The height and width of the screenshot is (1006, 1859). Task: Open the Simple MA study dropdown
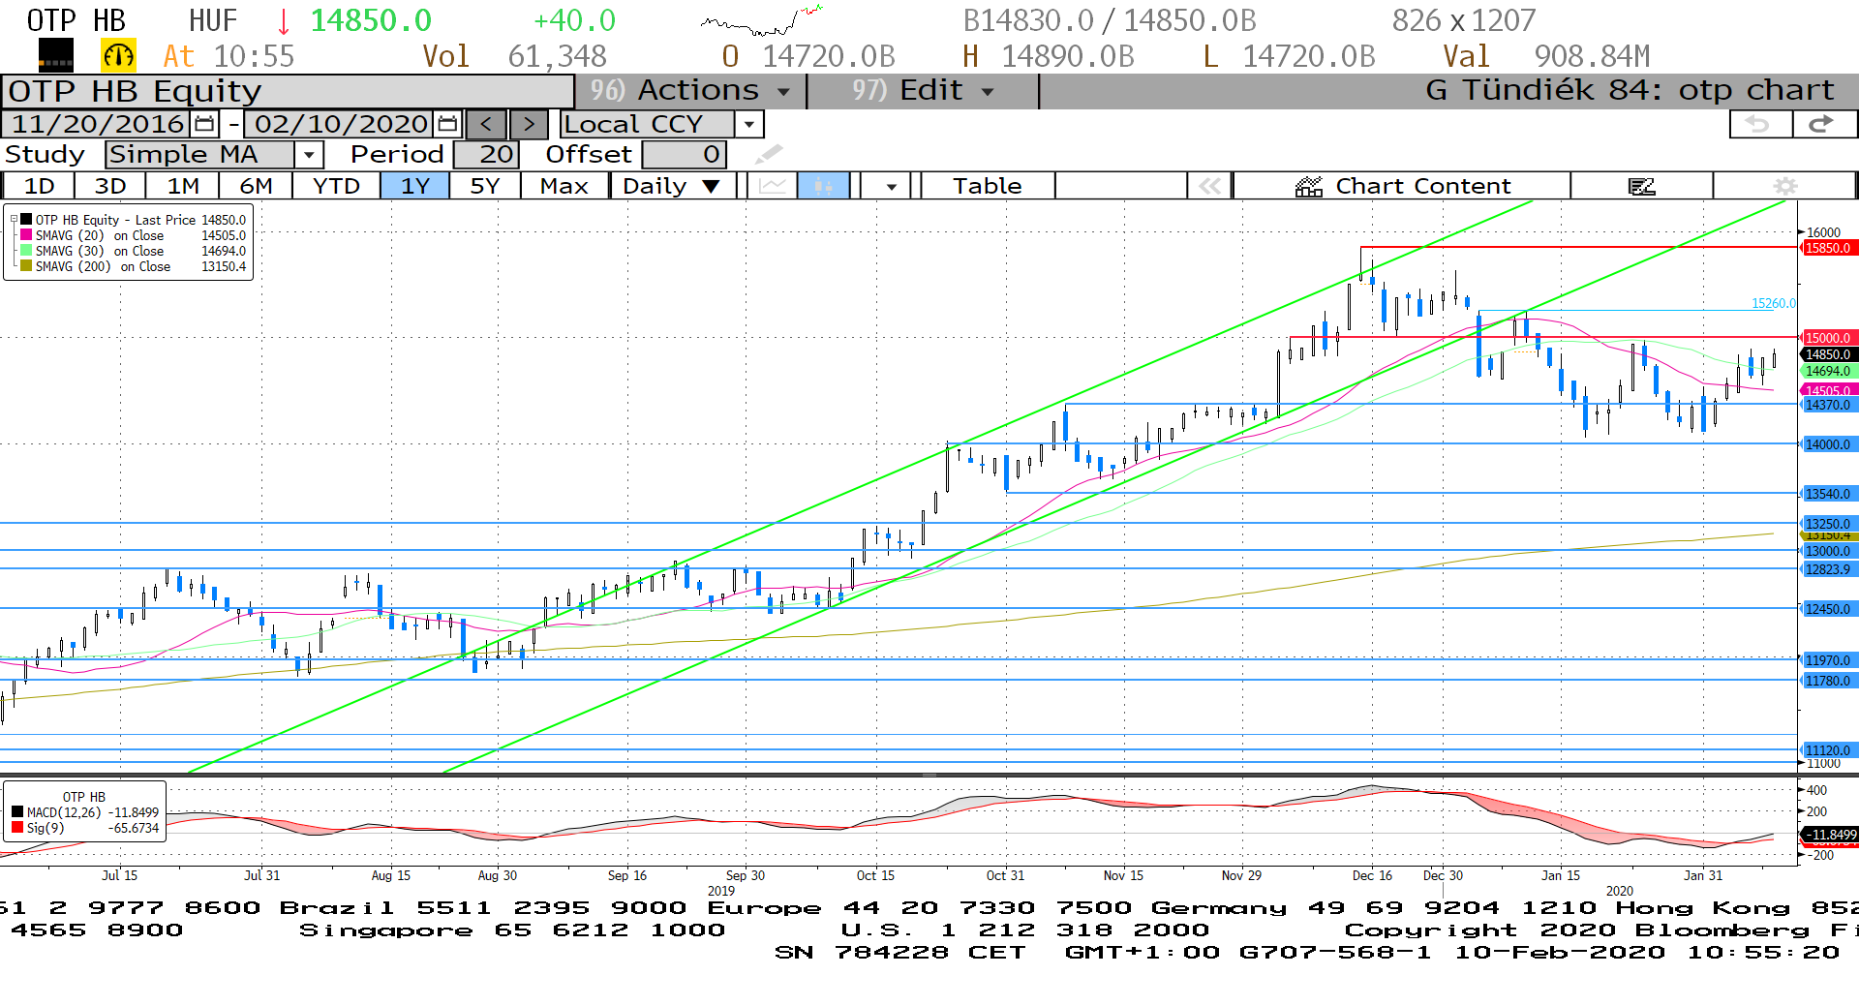(x=309, y=154)
